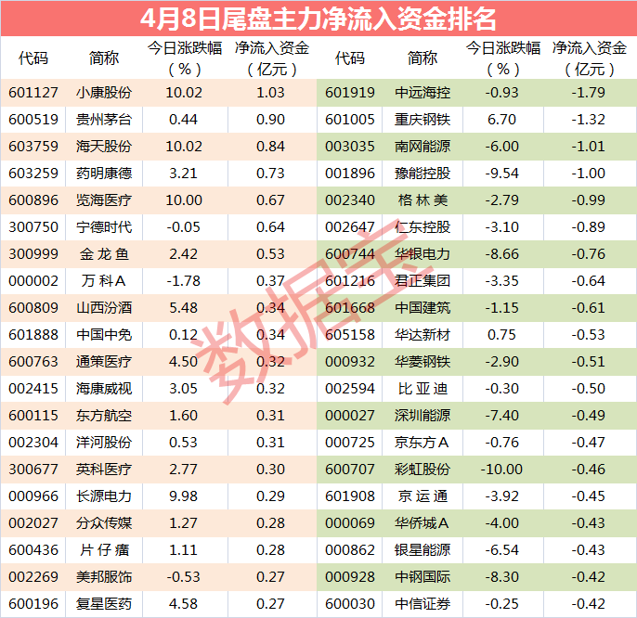Image resolution: width=637 pixels, height=618 pixels.
Task: Click stock code 002594
Action: pyautogui.click(x=350, y=389)
